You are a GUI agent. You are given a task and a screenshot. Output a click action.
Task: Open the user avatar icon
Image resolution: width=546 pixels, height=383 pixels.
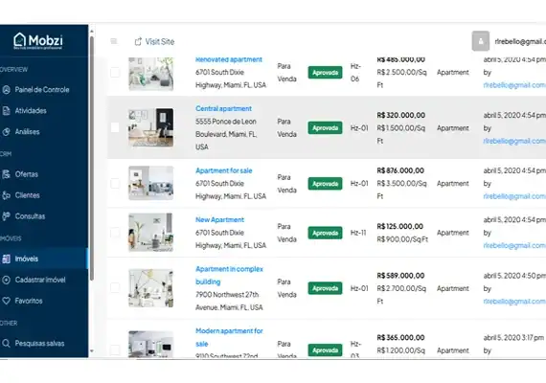click(x=481, y=41)
